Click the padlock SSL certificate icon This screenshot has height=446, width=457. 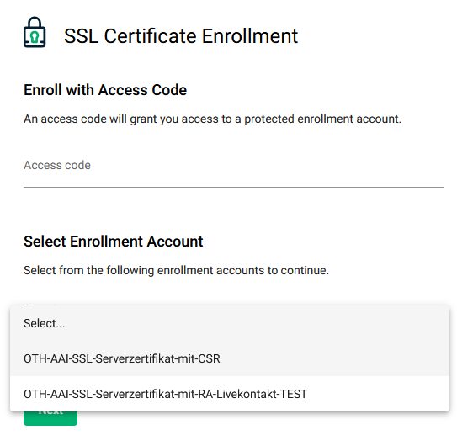(35, 32)
